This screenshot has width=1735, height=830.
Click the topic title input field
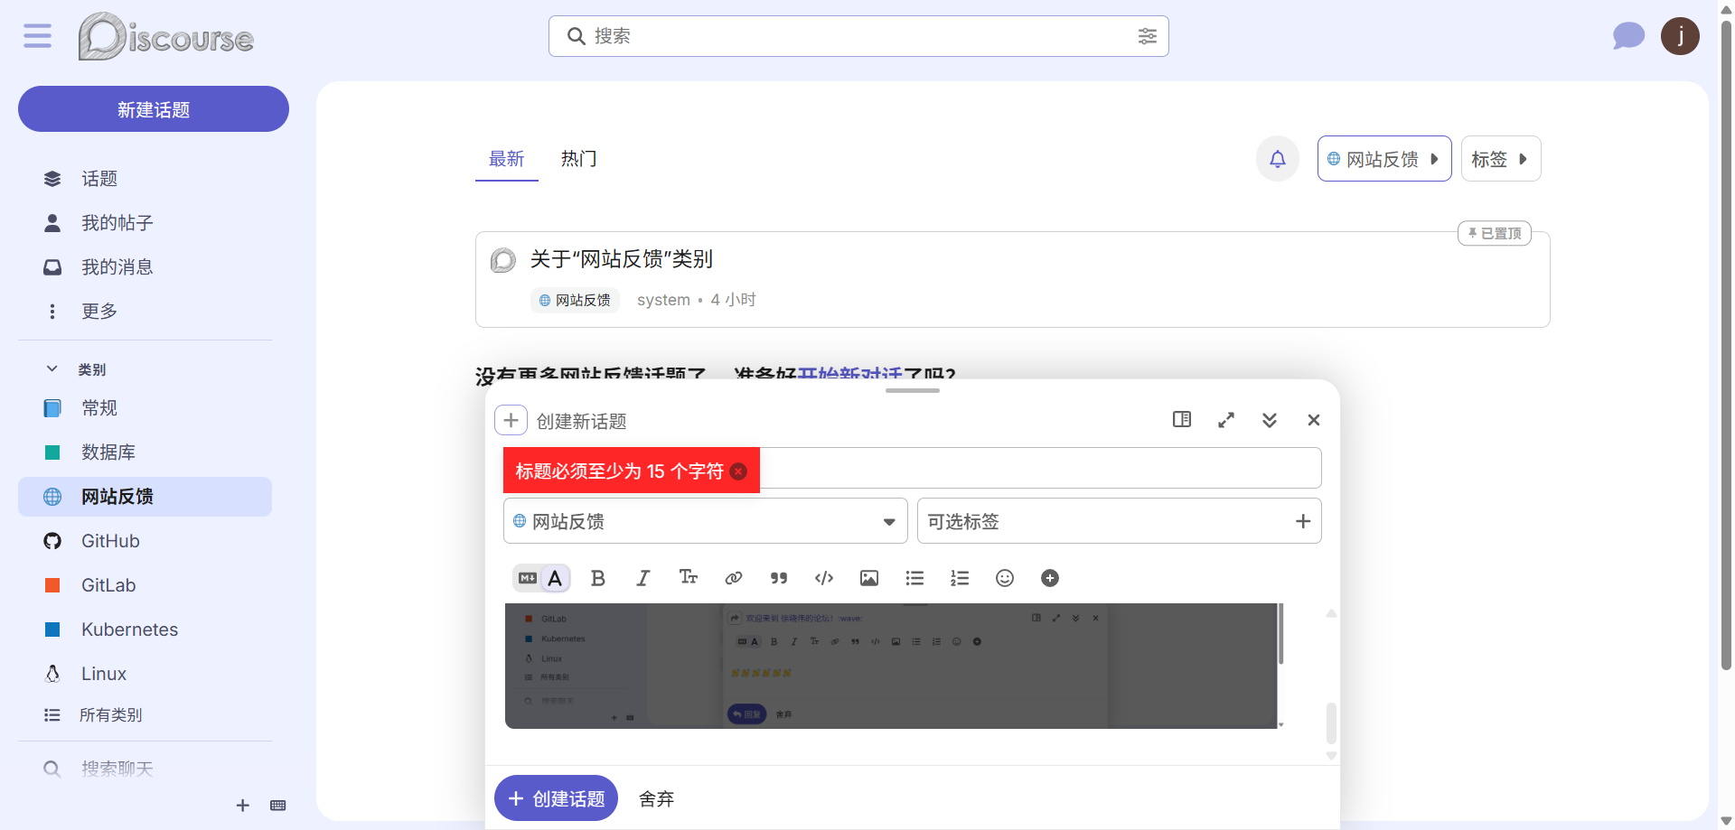(1039, 469)
